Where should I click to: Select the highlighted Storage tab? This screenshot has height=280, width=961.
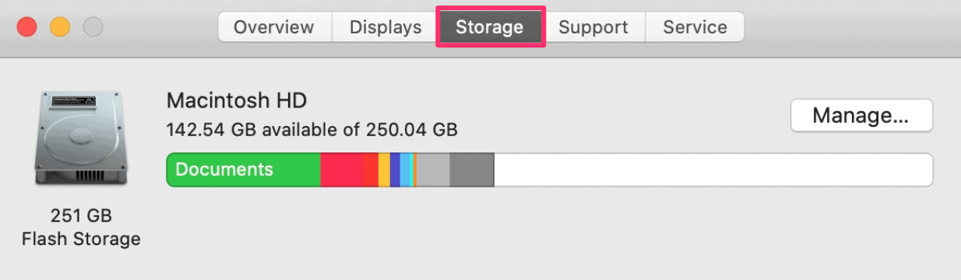pyautogui.click(x=490, y=27)
